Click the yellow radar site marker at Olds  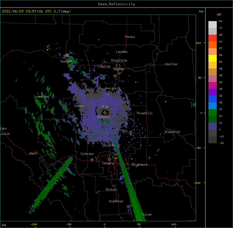(x=105, y=113)
